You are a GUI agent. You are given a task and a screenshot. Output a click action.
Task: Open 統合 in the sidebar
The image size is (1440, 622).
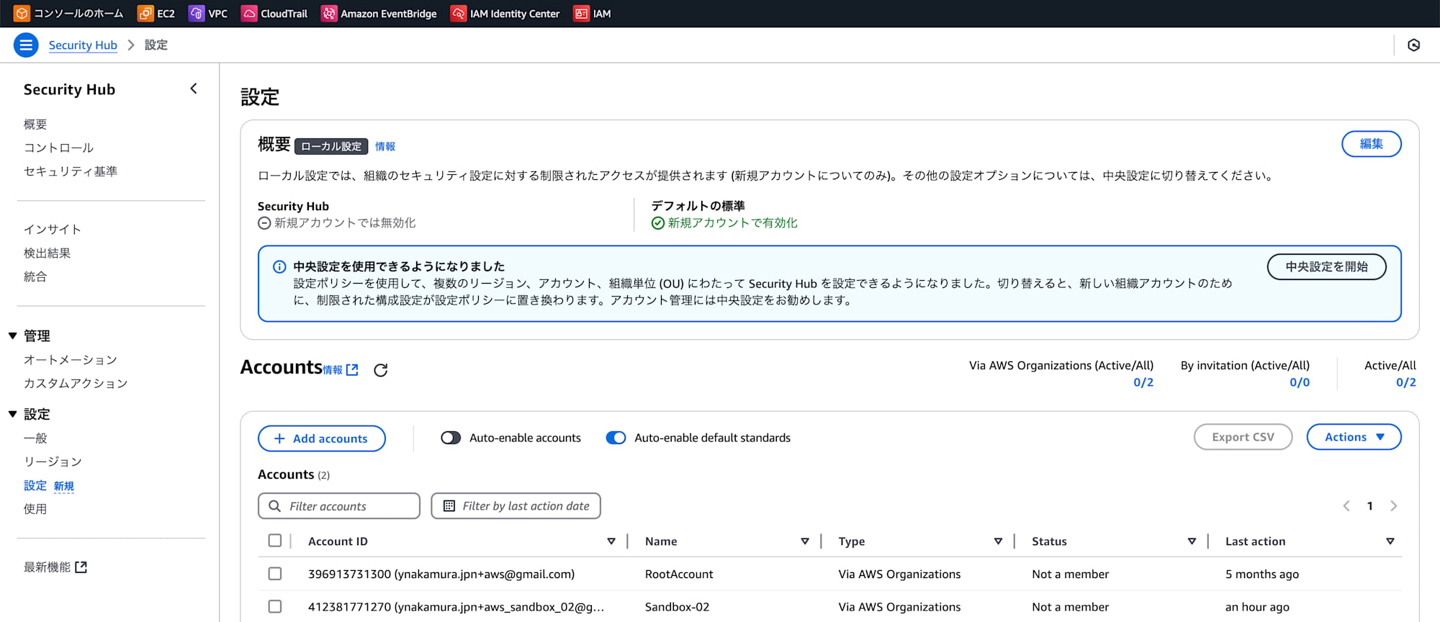pos(35,276)
